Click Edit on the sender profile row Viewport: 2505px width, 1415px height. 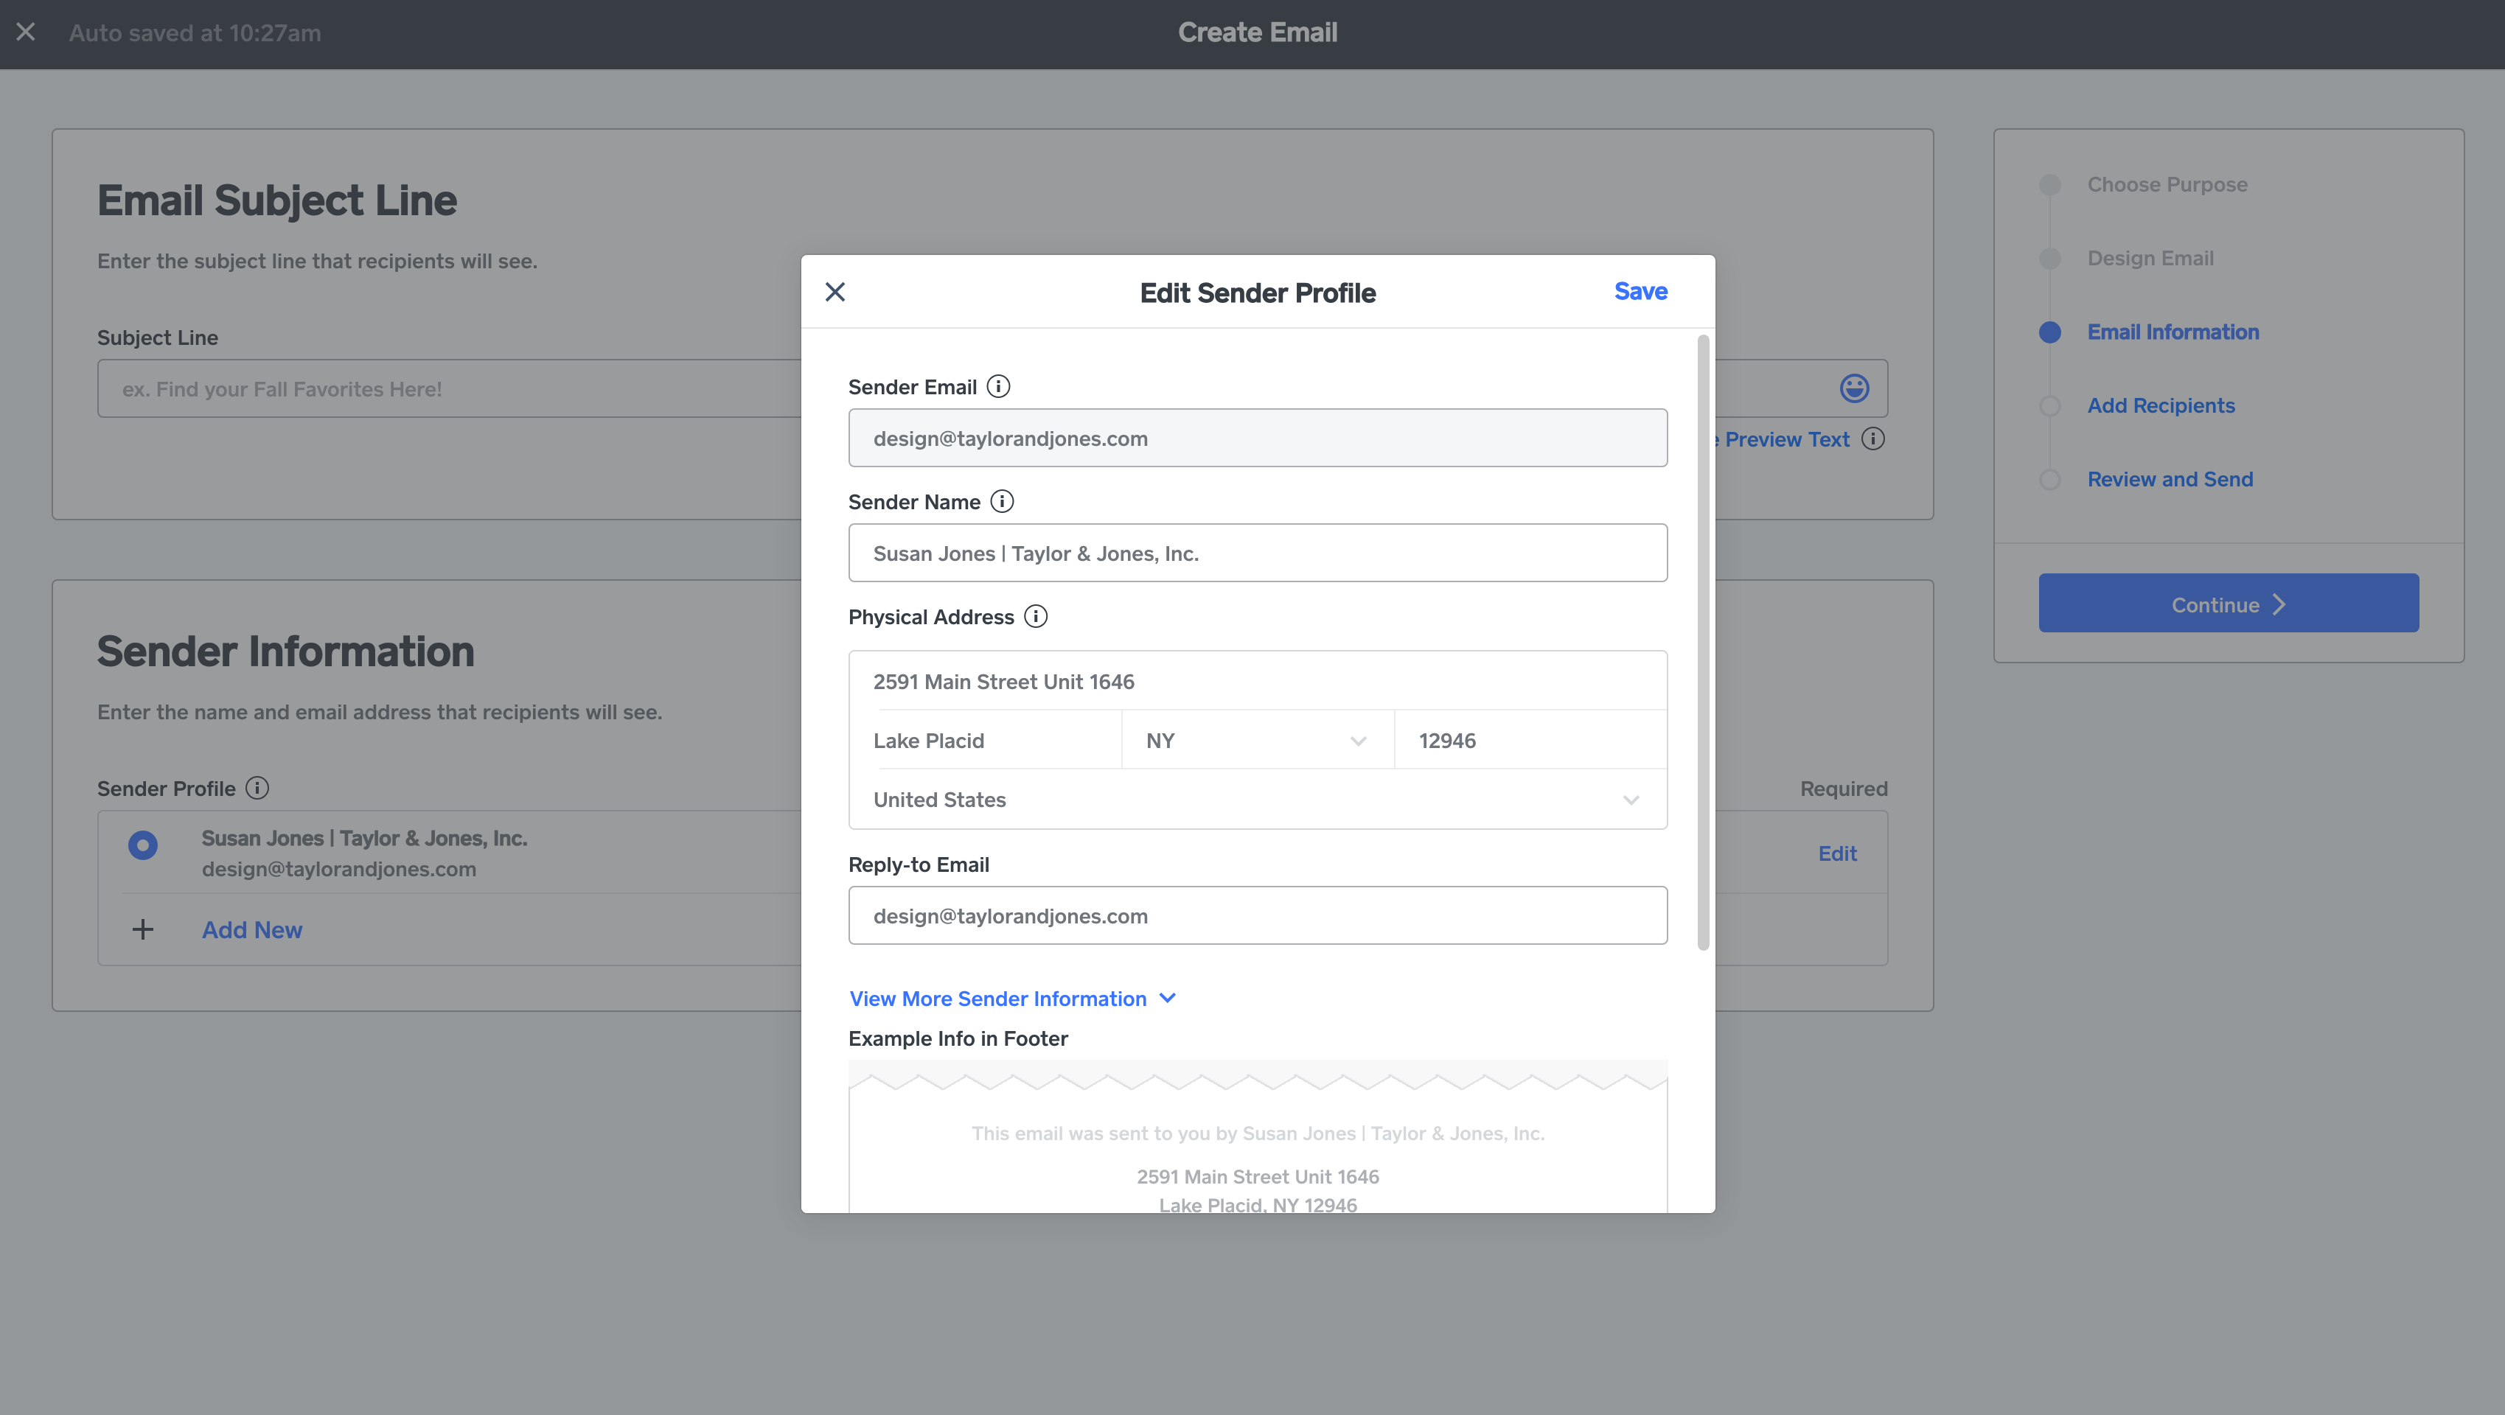click(1837, 853)
